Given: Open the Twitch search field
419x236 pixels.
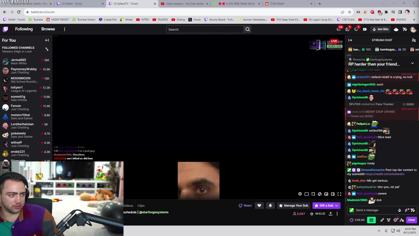Looking at the screenshot, I should click(205, 29).
